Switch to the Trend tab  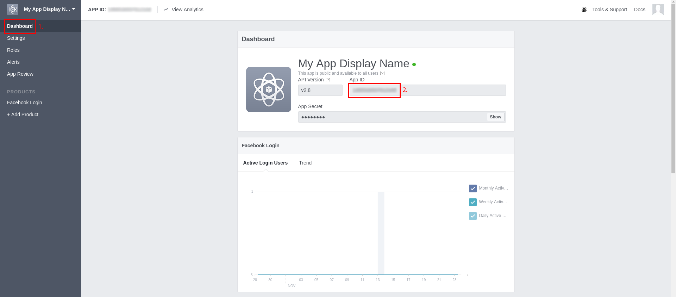(305, 163)
